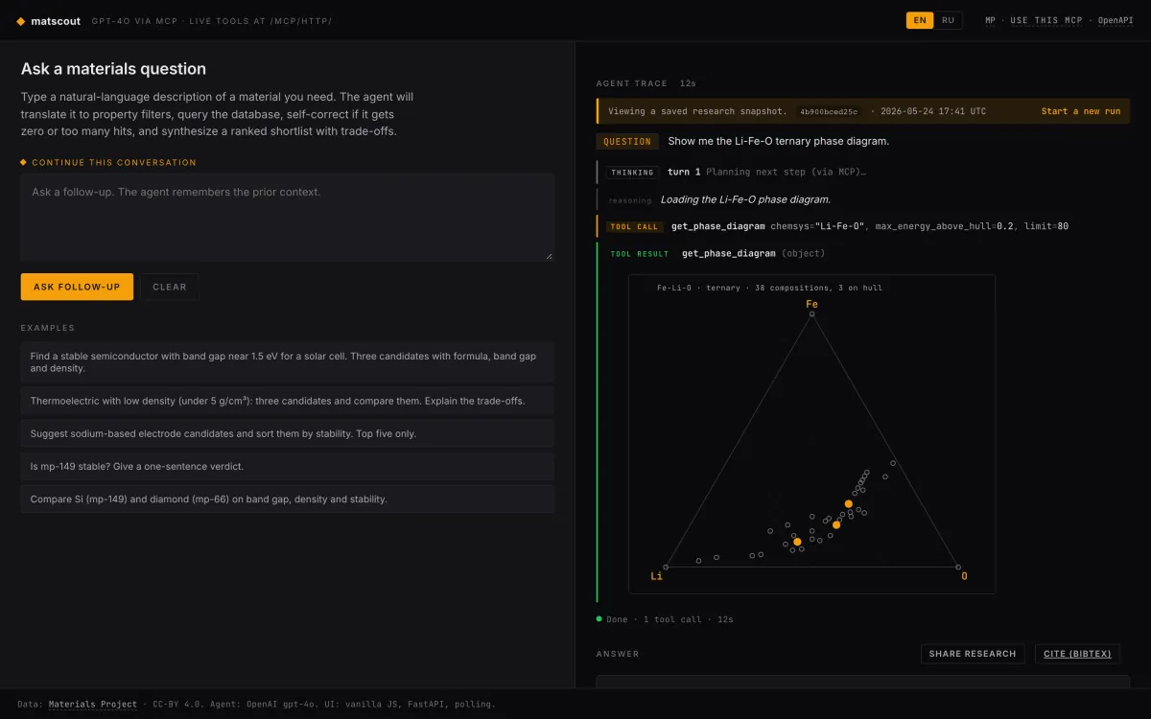This screenshot has width=1151, height=719.
Task: Switch language to EN
Action: click(920, 20)
